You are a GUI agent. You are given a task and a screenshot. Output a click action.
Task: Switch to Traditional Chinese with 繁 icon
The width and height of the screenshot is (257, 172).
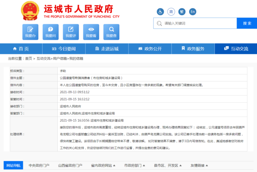182,12
